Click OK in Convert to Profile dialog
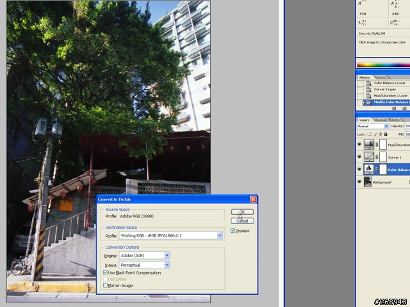 tap(242, 212)
